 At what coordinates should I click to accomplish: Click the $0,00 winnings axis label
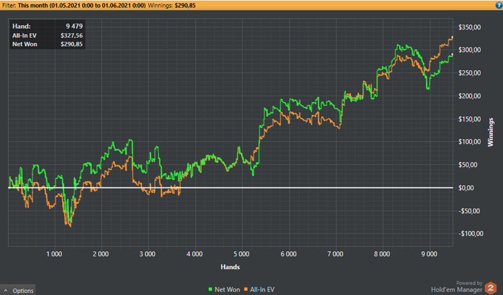[x=467, y=188]
